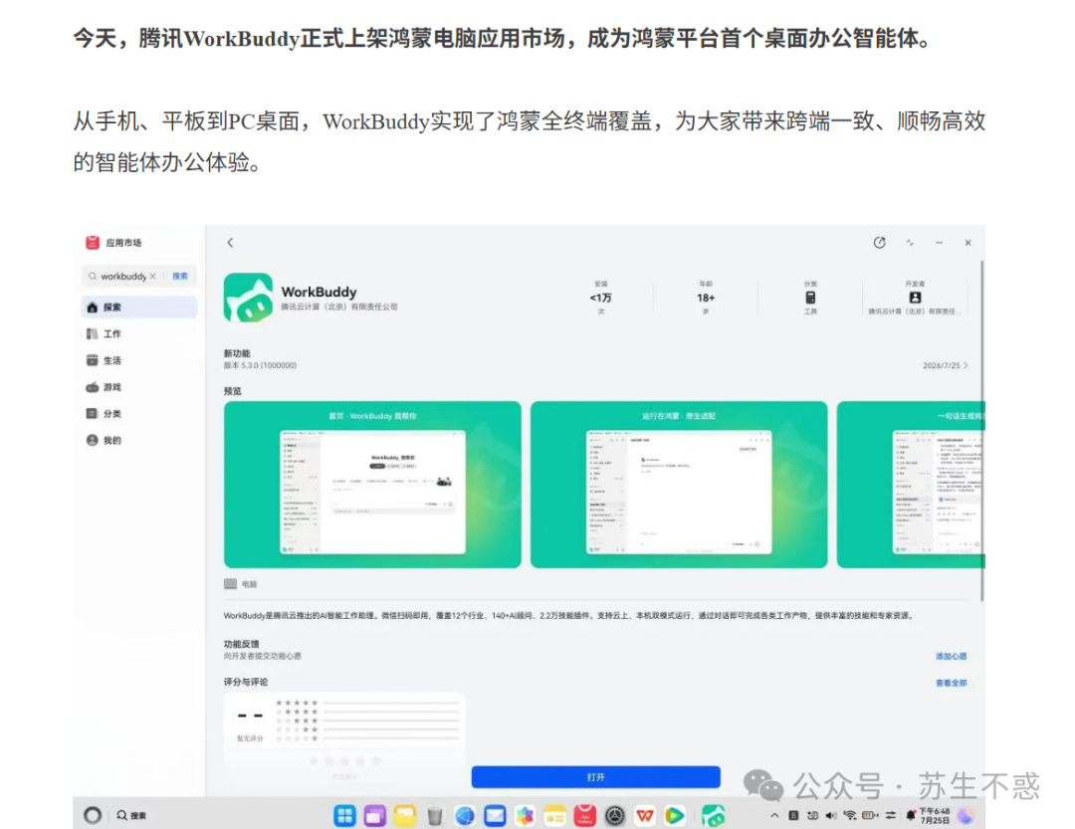This screenshot has height=829, width=1075.
Task: Open the WPS Office icon in the dock
Action: coord(645,816)
